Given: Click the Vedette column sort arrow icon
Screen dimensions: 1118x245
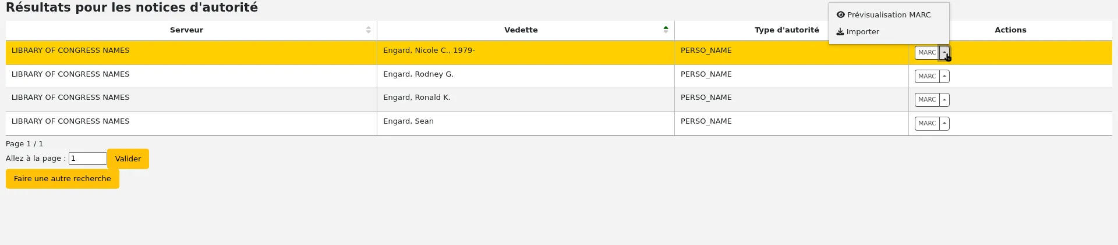Looking at the screenshot, I should point(666,30).
